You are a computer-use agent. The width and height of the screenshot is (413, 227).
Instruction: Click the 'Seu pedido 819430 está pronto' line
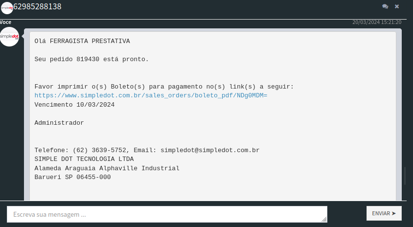click(x=91, y=59)
